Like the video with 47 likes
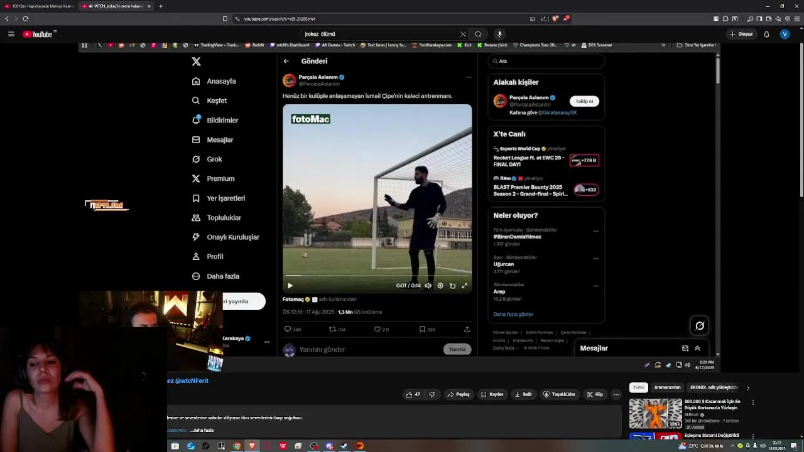This screenshot has height=452, width=804. 413,394
